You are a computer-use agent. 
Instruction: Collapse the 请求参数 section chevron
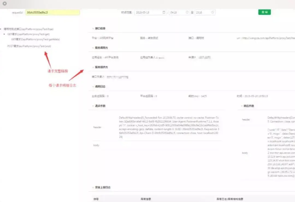click(93, 106)
